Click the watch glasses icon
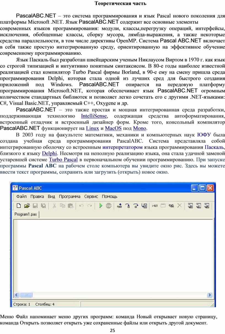The width and height of the screenshot is (225, 334). 171,206
